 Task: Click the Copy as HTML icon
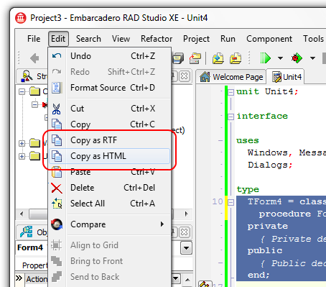point(57,156)
